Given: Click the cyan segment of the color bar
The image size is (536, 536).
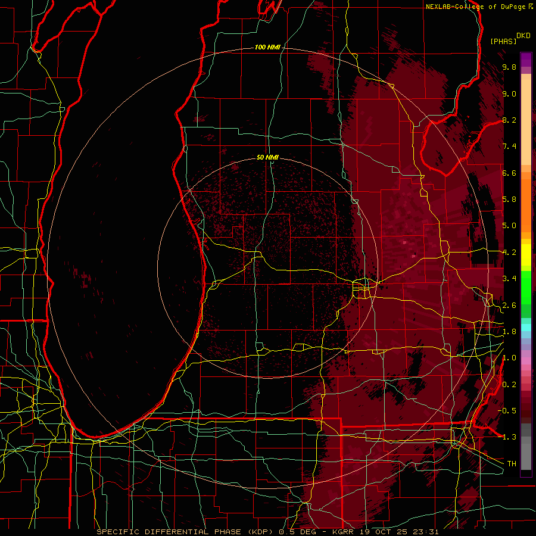Looking at the screenshot, I should coord(526,327).
